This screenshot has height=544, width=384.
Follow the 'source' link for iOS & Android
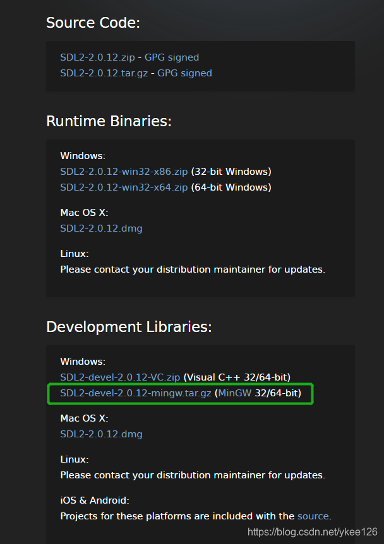(x=313, y=516)
